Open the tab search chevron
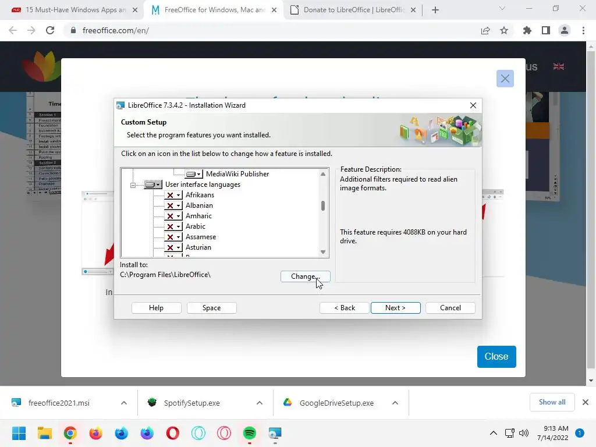This screenshot has width=596, height=447. pos(502,8)
